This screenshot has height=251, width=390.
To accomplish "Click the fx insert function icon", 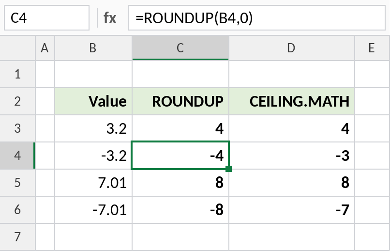I will tap(110, 18).
